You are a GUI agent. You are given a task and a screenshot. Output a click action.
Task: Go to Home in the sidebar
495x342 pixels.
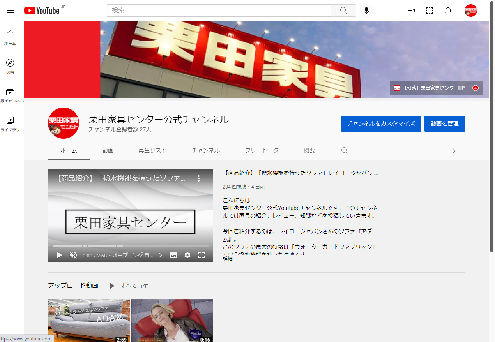pyautogui.click(x=10, y=38)
